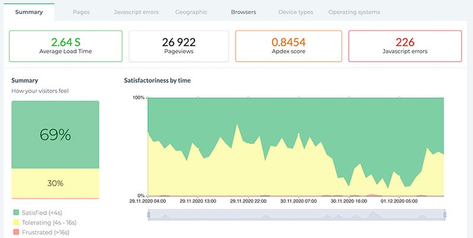Switch to the Pages tab
This screenshot has width=473, height=238.
point(81,12)
